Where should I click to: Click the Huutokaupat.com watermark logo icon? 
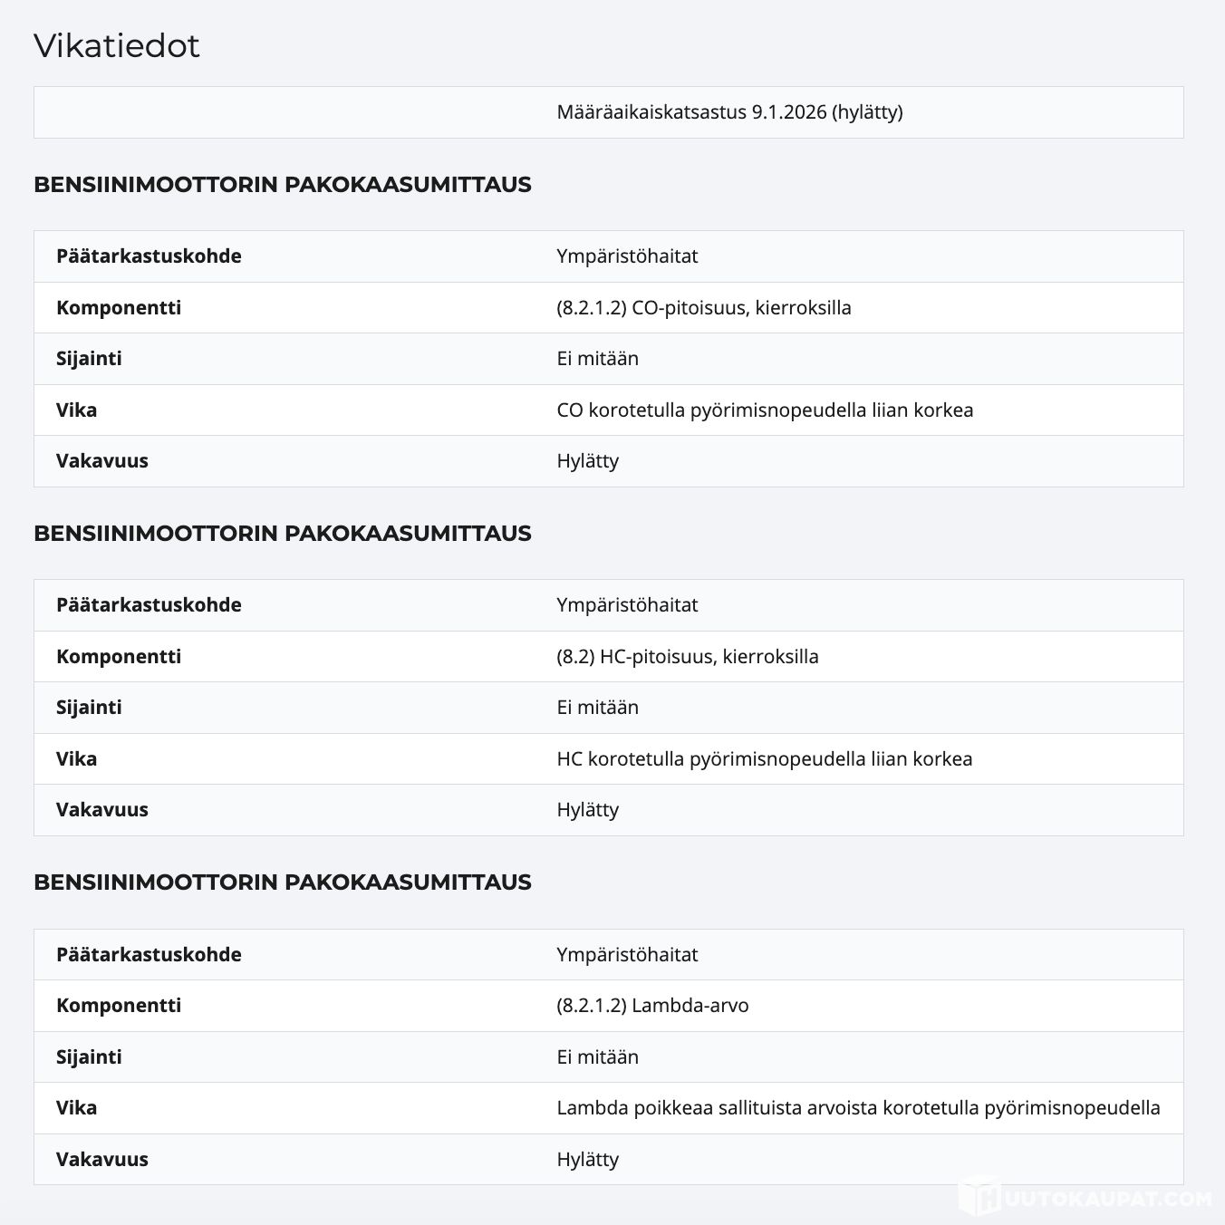978,1196
